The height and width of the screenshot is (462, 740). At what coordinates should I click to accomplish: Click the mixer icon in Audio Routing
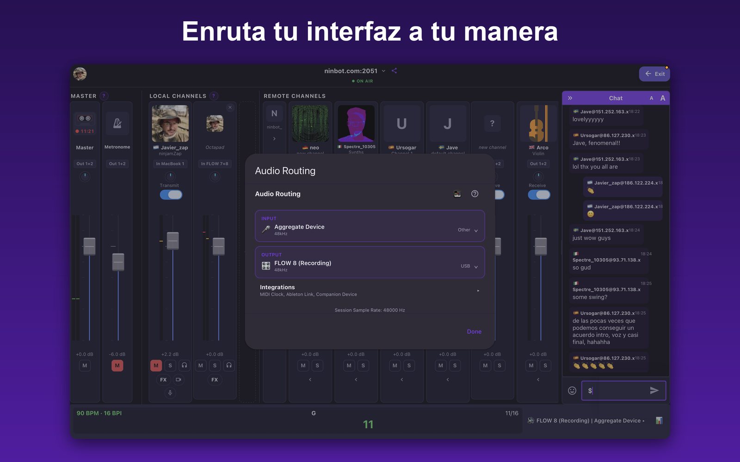pyautogui.click(x=457, y=194)
